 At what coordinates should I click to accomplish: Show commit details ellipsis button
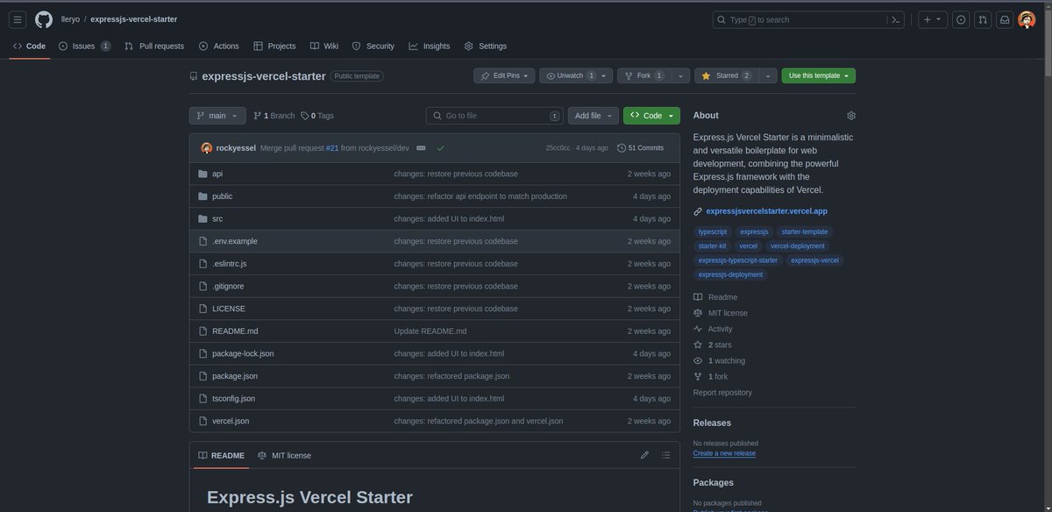[x=421, y=148]
